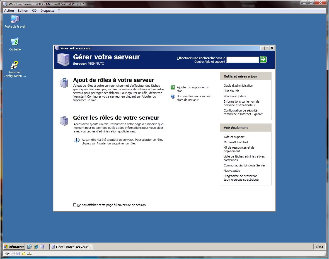Minimize the Gérer votre serveur window
This screenshot has width=329, height=259.
(262, 48)
